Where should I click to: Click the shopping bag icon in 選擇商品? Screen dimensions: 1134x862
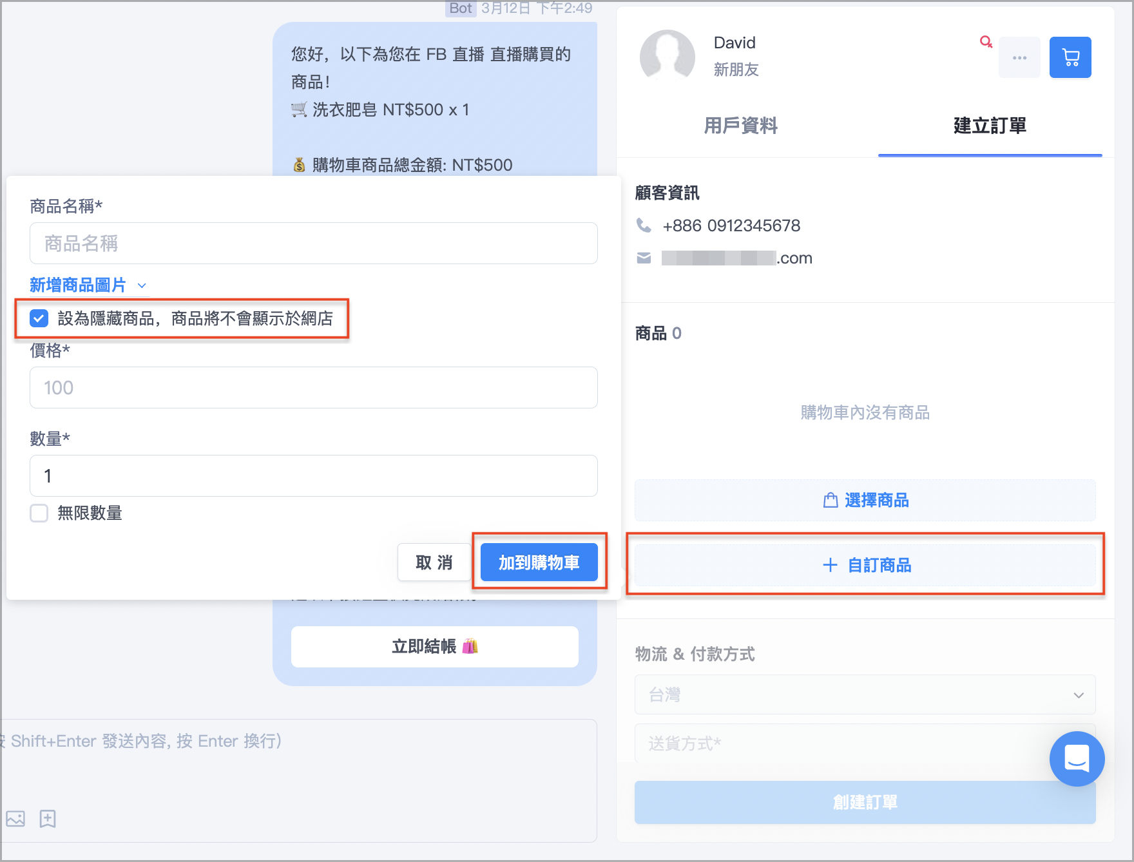point(830,500)
